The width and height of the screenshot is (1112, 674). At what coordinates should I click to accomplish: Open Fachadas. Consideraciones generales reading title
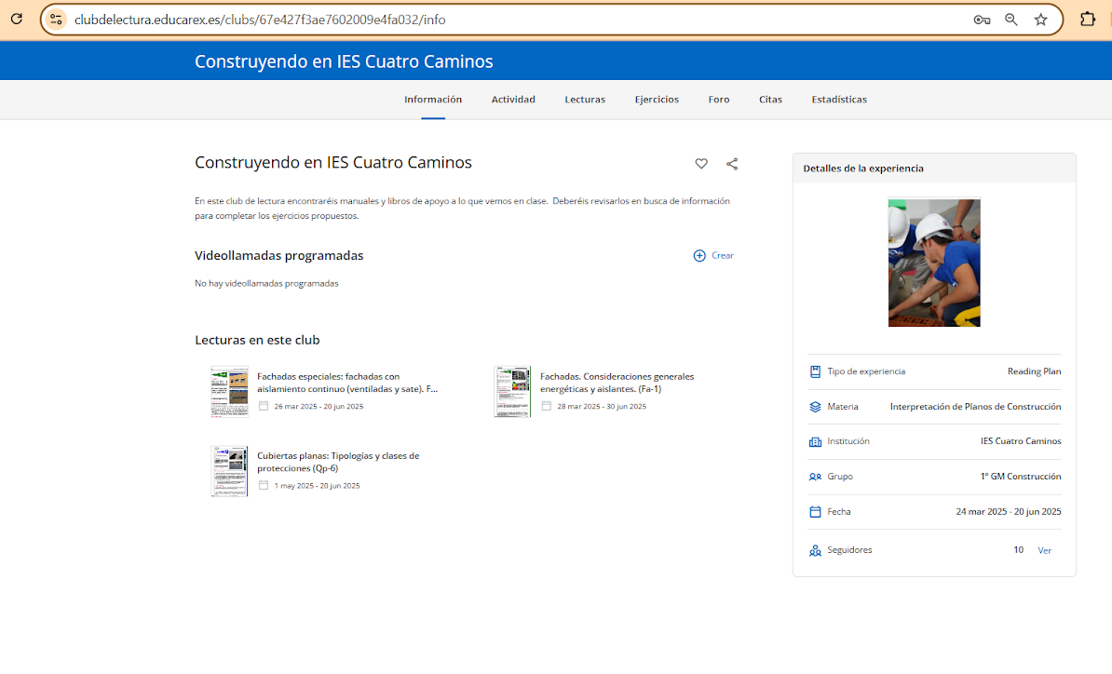(x=617, y=383)
